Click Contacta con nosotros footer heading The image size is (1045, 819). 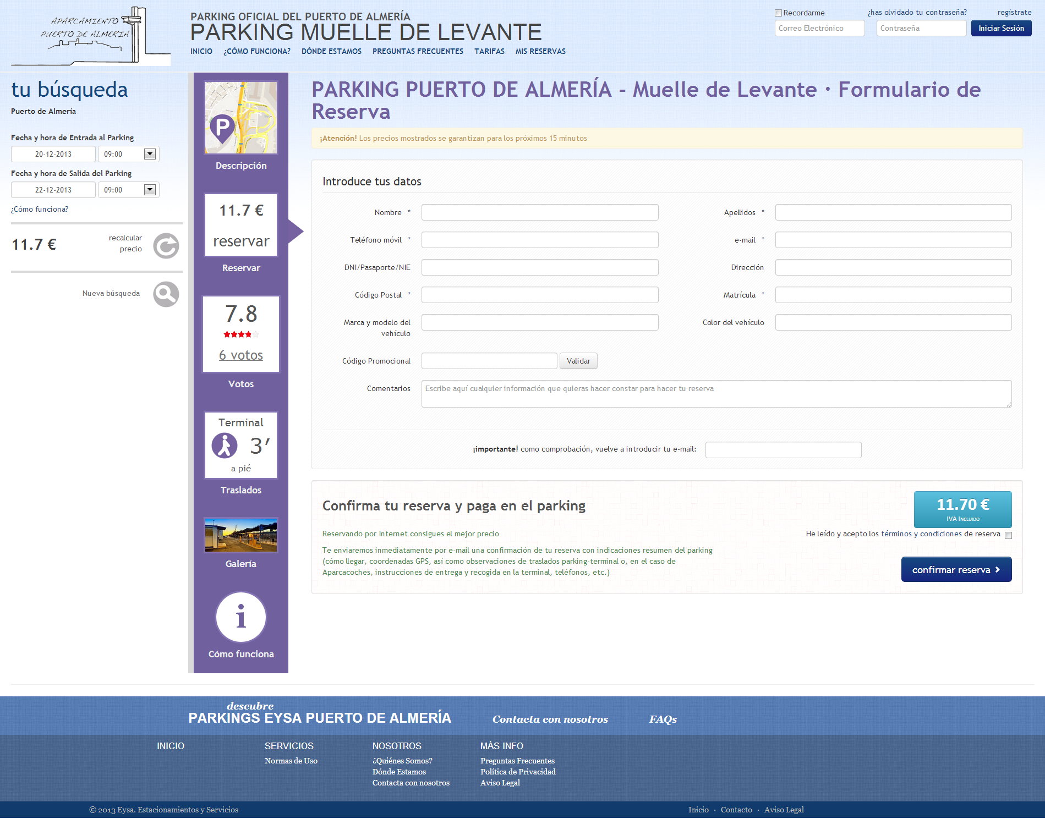coord(550,719)
